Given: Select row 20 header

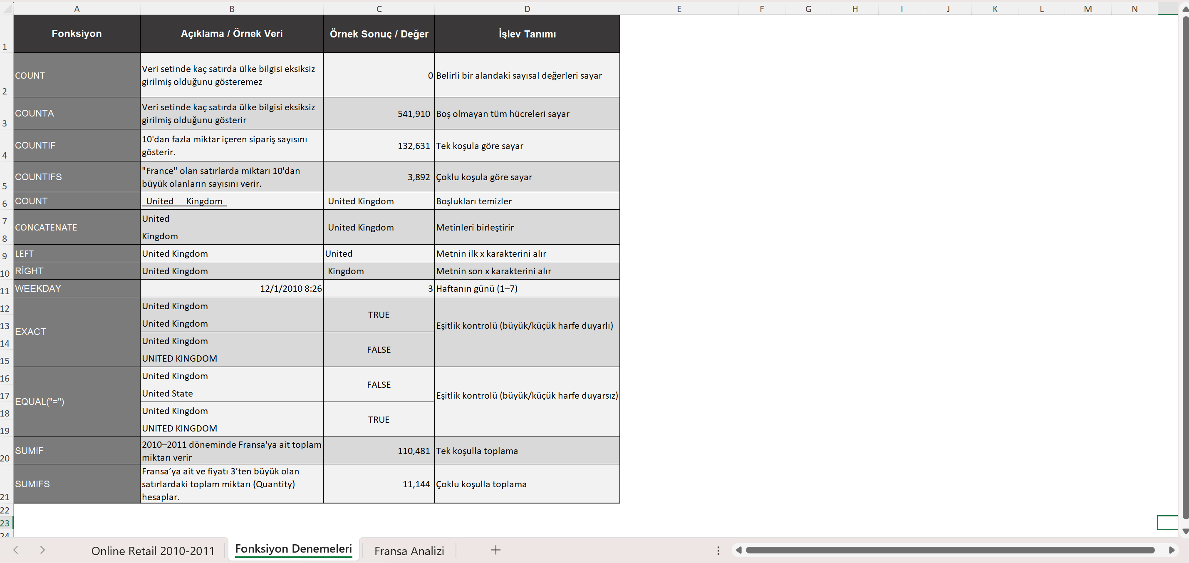Looking at the screenshot, I should (x=7, y=451).
